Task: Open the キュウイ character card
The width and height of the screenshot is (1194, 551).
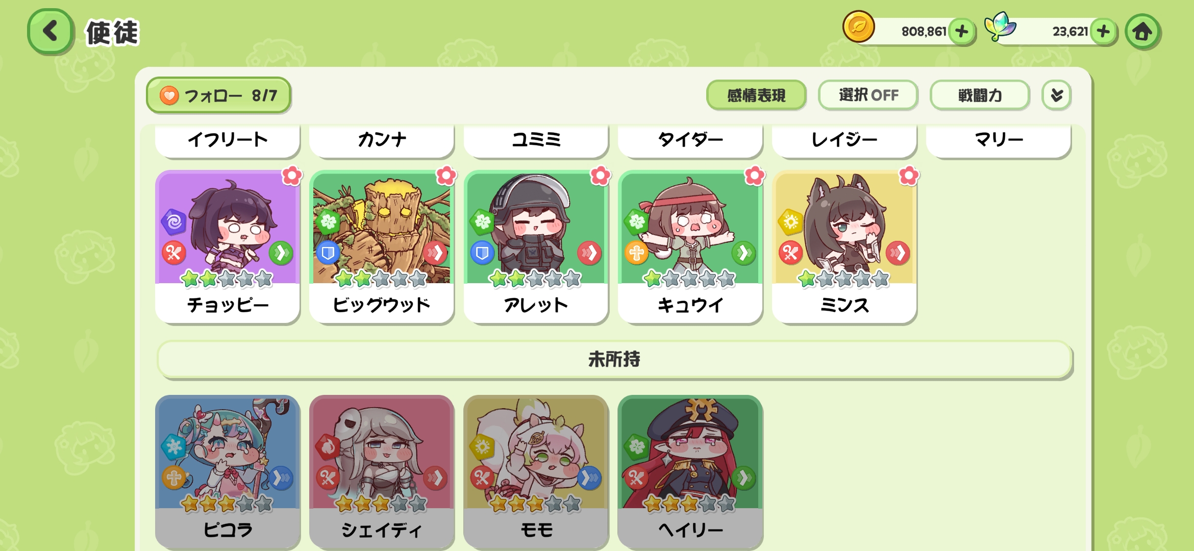Action: pos(690,247)
